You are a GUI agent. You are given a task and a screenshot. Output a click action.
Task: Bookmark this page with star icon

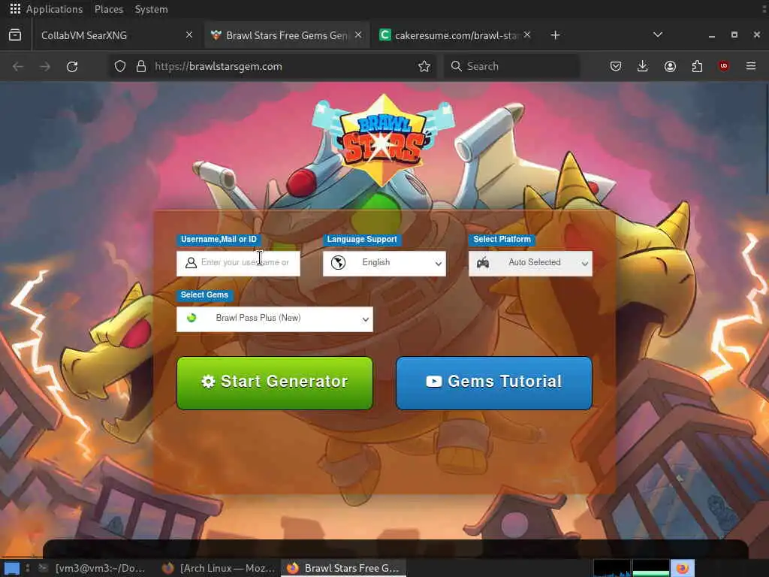click(424, 66)
